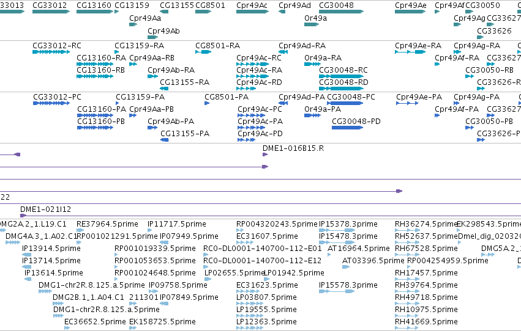Click the RP001053653.5prime EST label
The image size is (521, 331).
(155, 261)
